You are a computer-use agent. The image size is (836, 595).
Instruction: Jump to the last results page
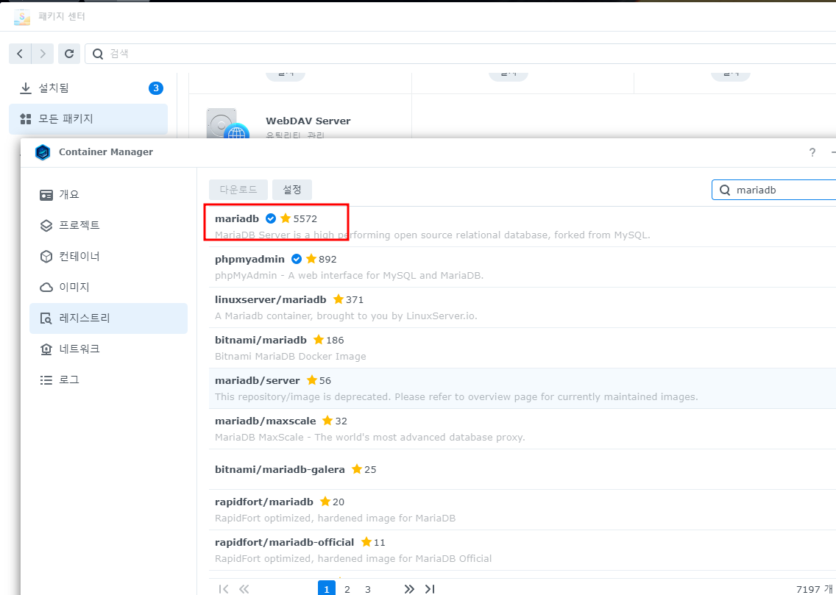[x=430, y=588]
